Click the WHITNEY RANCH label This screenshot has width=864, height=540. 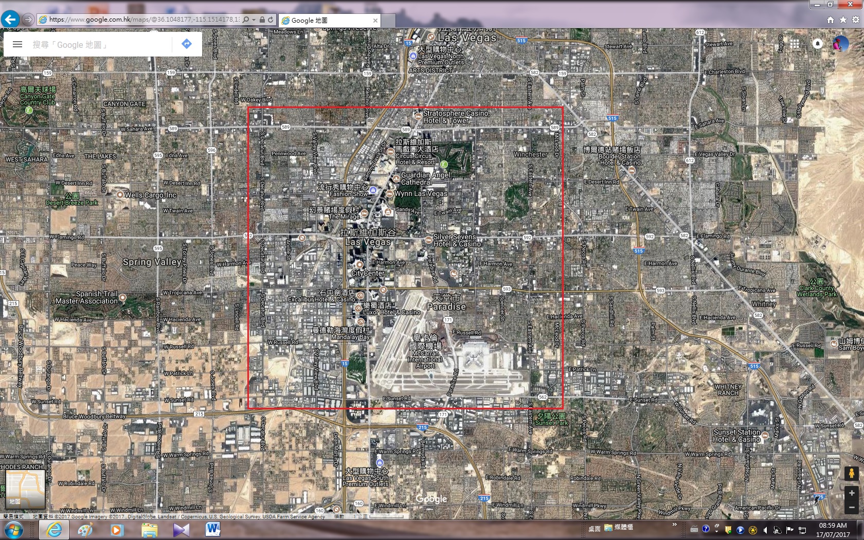pos(728,390)
